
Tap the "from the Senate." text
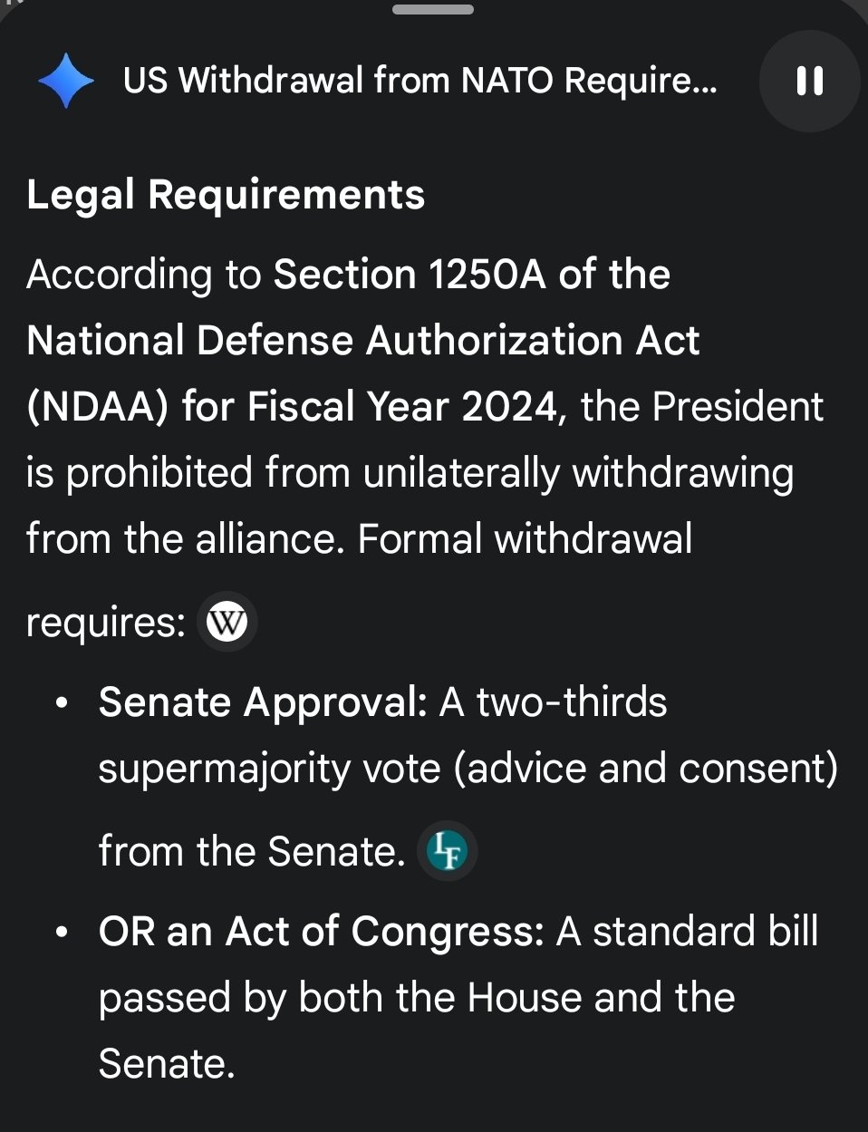(x=252, y=852)
